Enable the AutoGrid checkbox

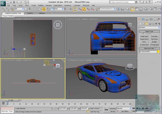pos(144,34)
